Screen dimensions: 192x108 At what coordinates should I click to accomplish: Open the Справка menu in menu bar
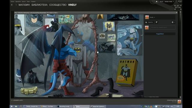[x=33, y=1]
